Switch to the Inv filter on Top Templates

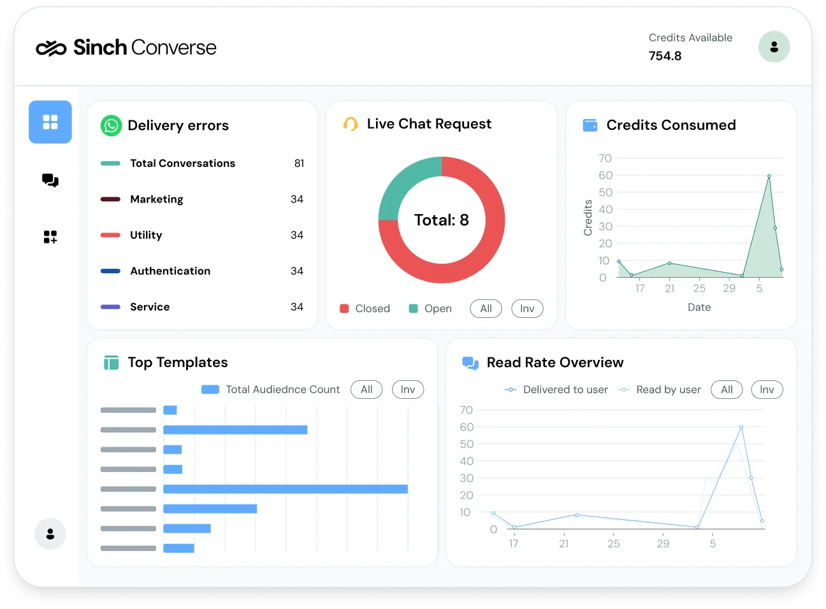coord(407,389)
